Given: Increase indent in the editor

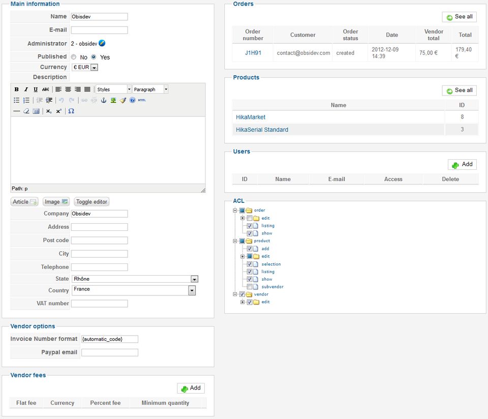Looking at the screenshot, I should coord(49,100).
